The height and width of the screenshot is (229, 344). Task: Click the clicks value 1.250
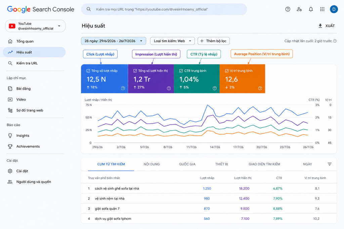tap(207, 188)
